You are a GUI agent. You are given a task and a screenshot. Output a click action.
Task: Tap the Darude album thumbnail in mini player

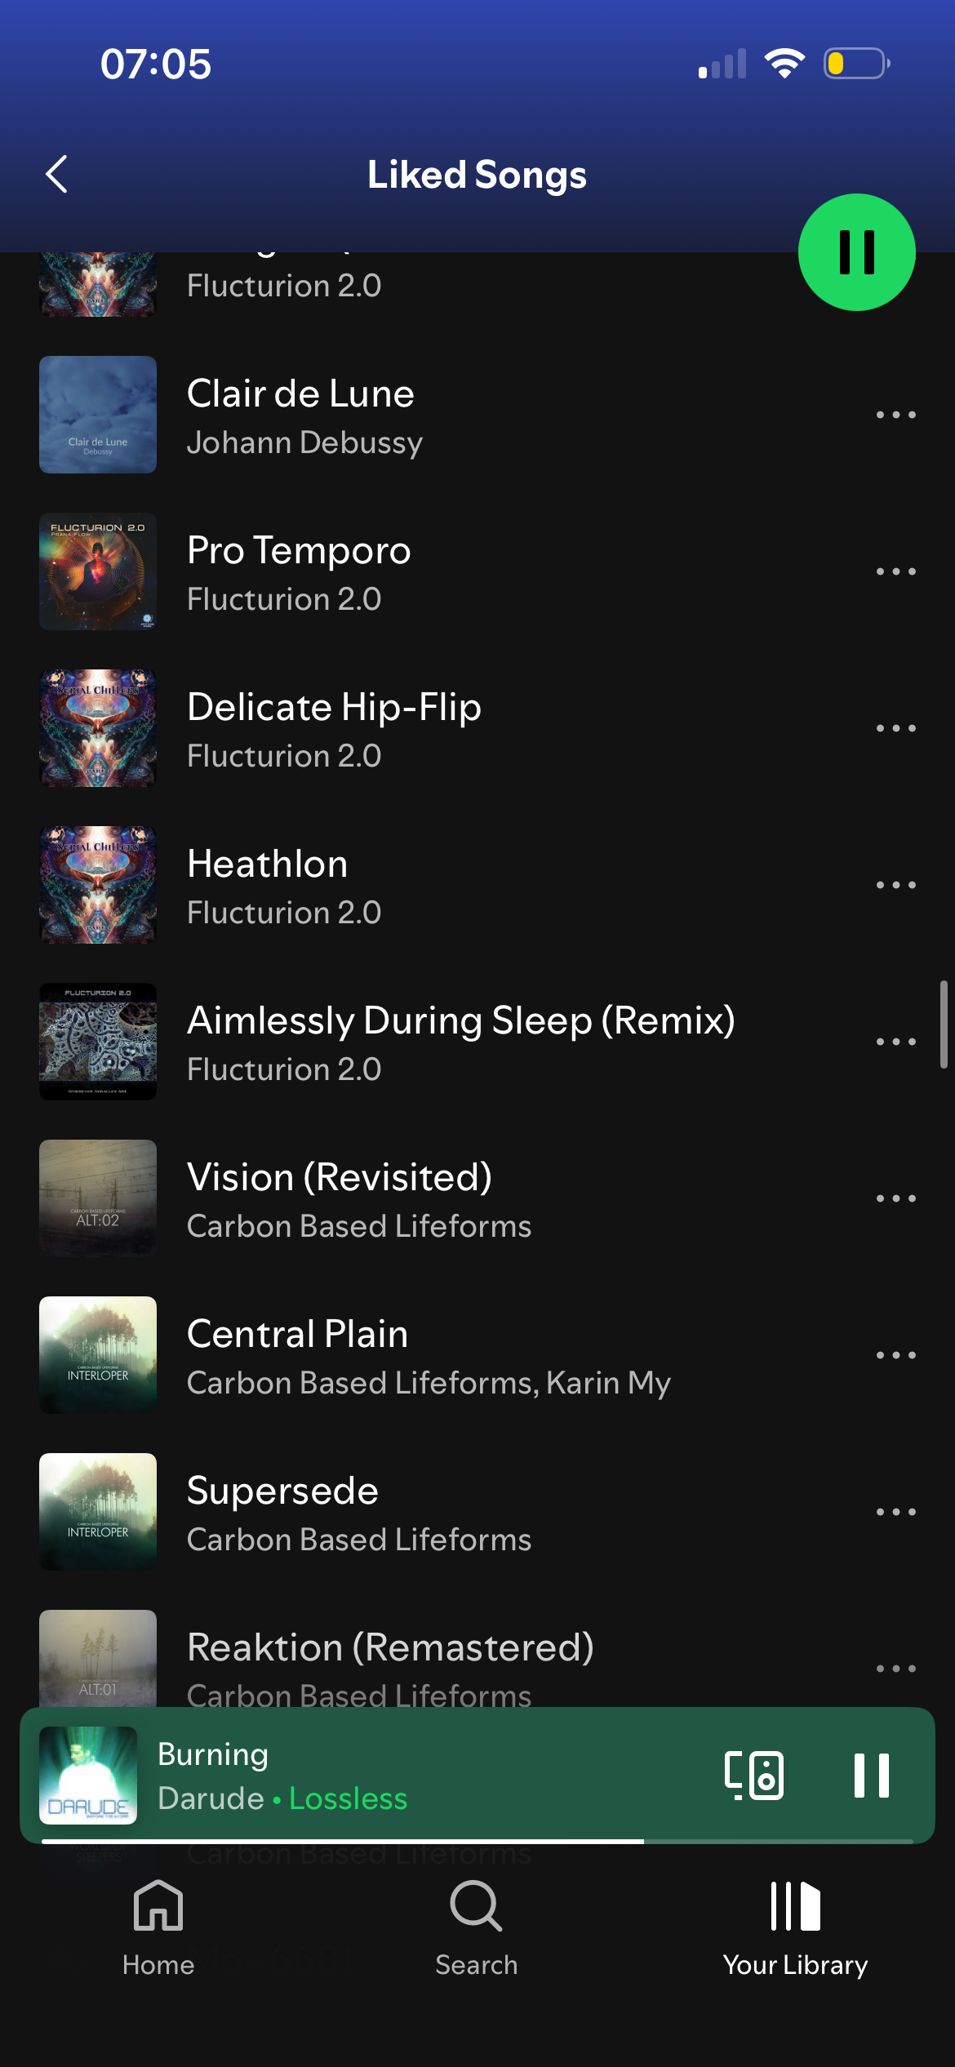click(88, 1776)
